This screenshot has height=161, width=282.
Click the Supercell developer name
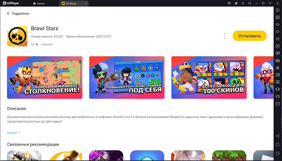[x=47, y=44]
